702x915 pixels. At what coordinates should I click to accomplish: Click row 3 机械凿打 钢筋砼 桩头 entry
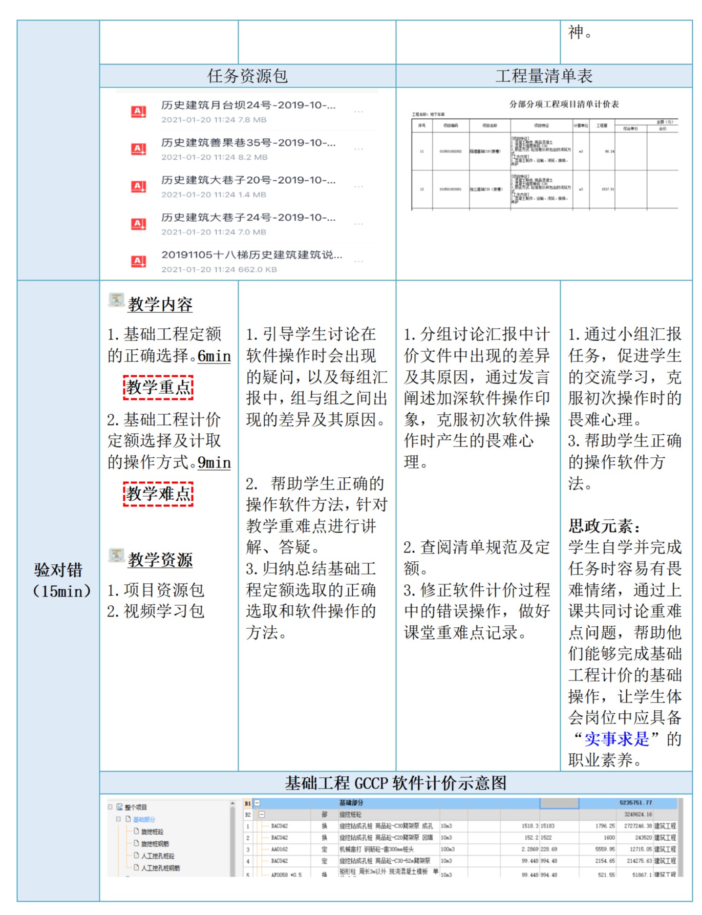tap(376, 849)
